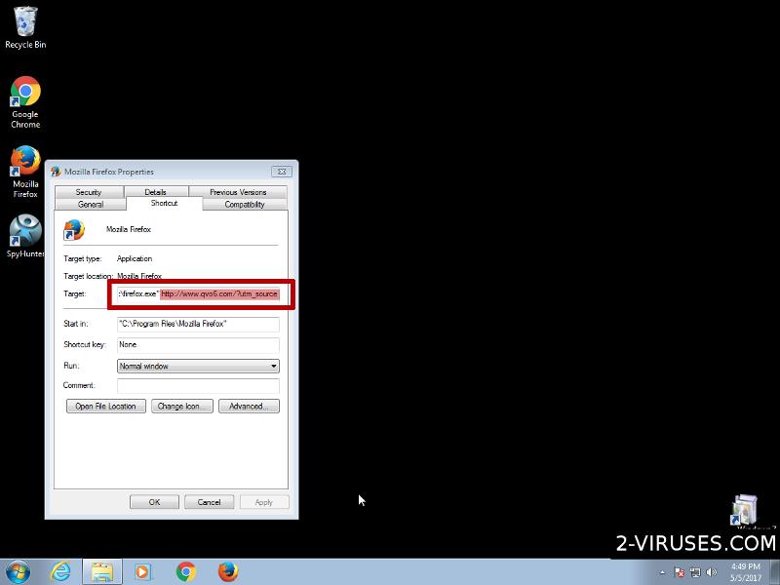This screenshot has width=780, height=585.
Task: Open the Windows Start menu
Action: 18,571
